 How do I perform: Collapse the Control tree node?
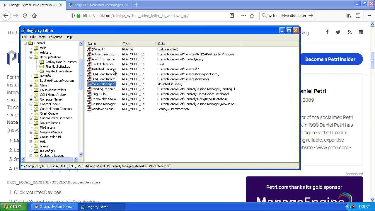point(25,43)
